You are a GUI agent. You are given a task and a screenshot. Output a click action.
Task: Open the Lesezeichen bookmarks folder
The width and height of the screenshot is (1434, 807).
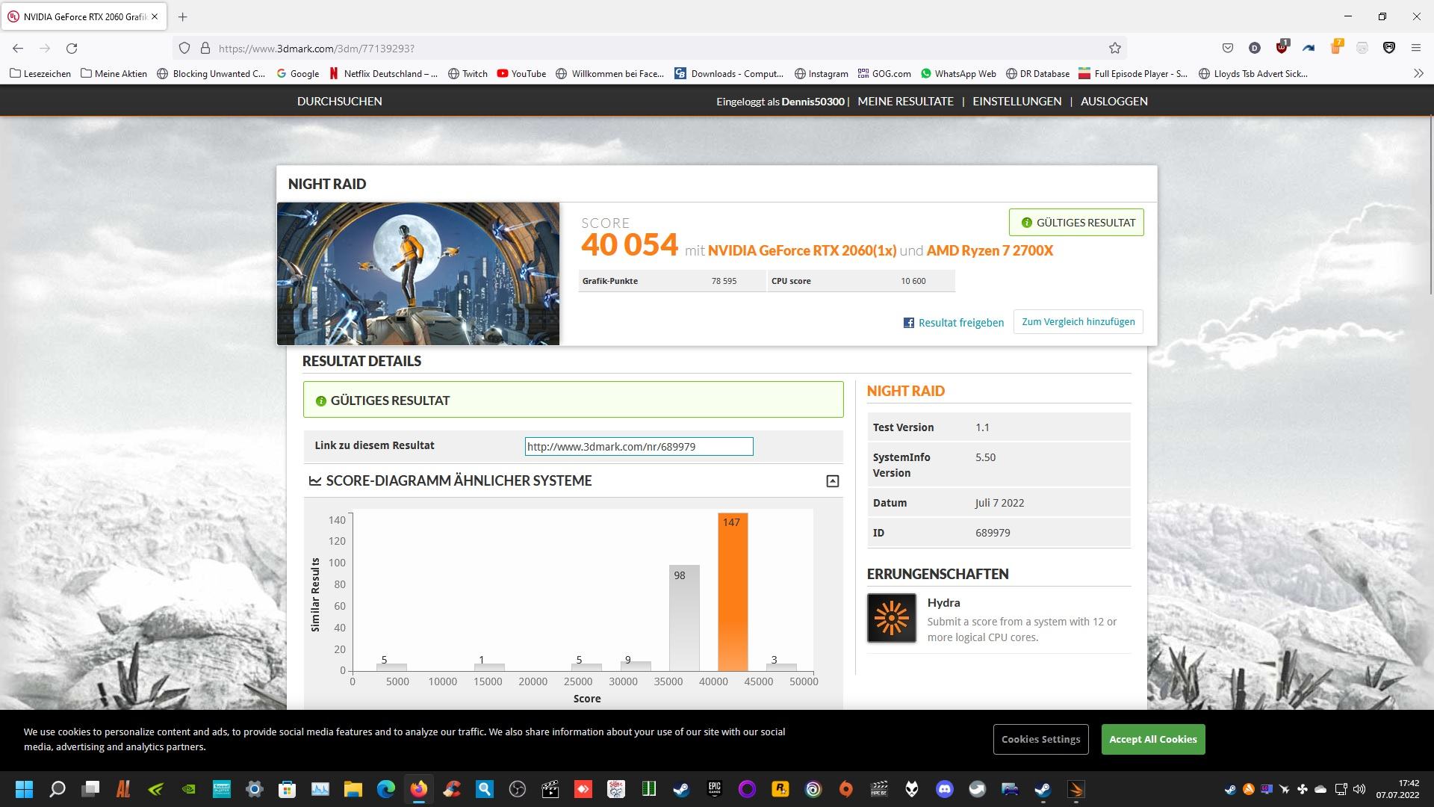40,73
